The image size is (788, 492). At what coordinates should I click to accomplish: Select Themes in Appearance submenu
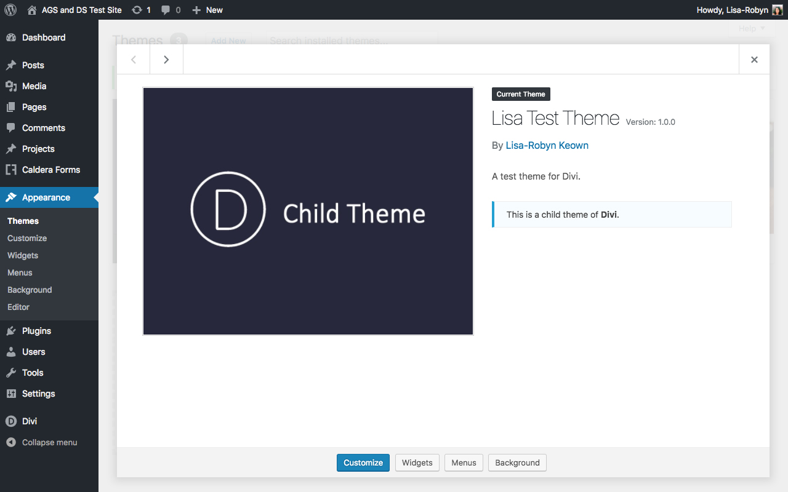click(23, 221)
